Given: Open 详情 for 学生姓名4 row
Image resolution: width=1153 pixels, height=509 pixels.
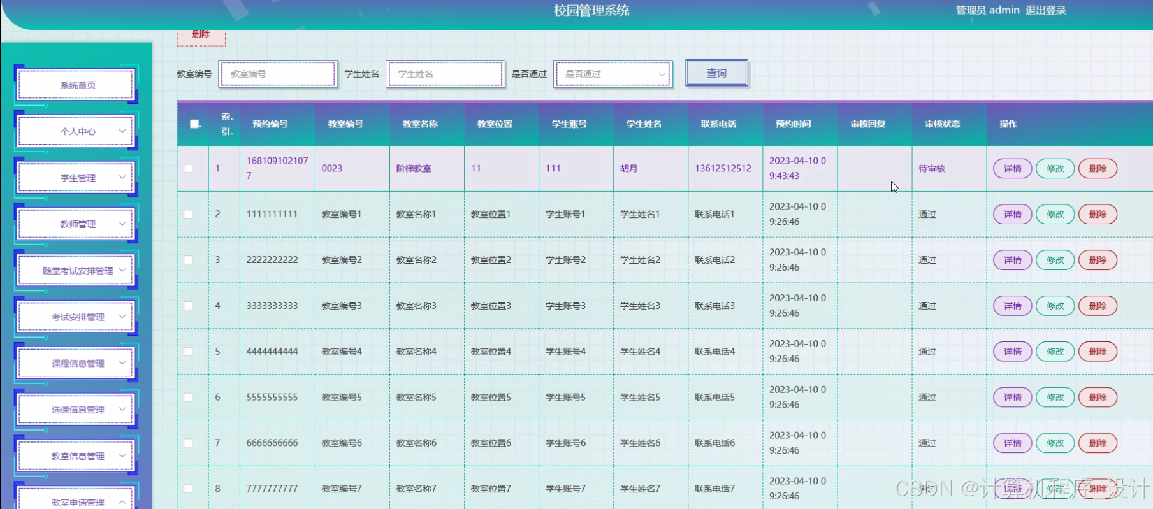Looking at the screenshot, I should (x=1012, y=352).
